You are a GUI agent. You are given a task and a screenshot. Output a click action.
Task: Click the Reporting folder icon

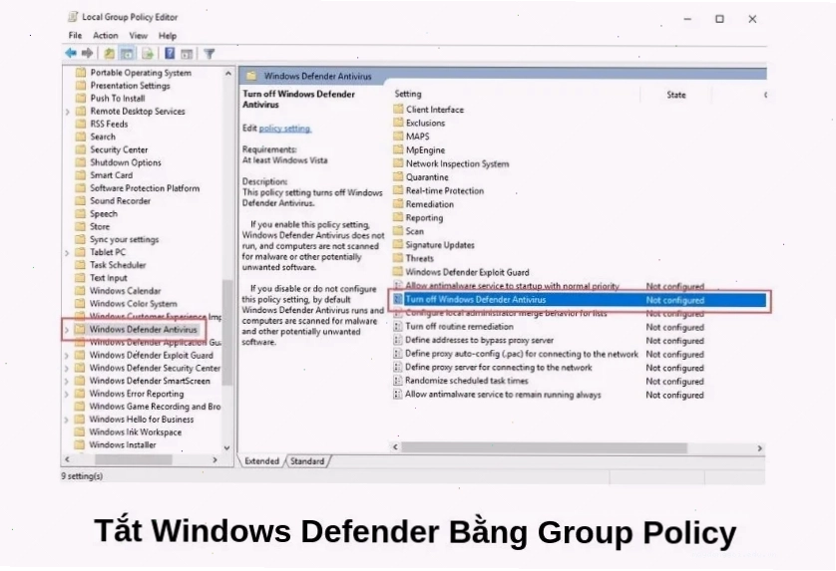[398, 217]
